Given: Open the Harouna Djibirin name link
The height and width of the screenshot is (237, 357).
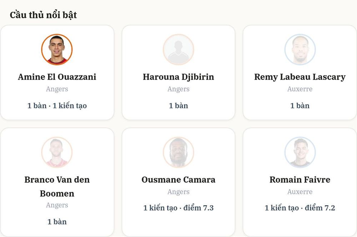Looking at the screenshot, I should [x=178, y=77].
